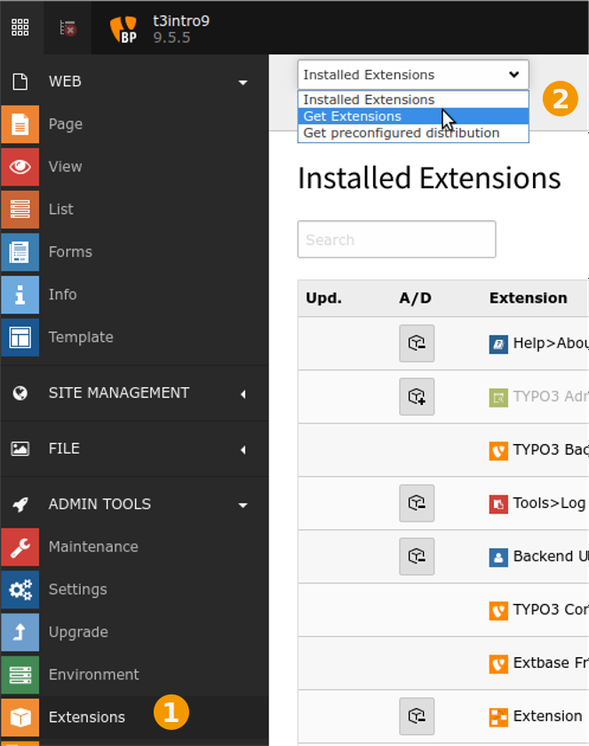The height and width of the screenshot is (746, 589).
Task: Activate the TYPO3 Adr extension
Action: (417, 397)
